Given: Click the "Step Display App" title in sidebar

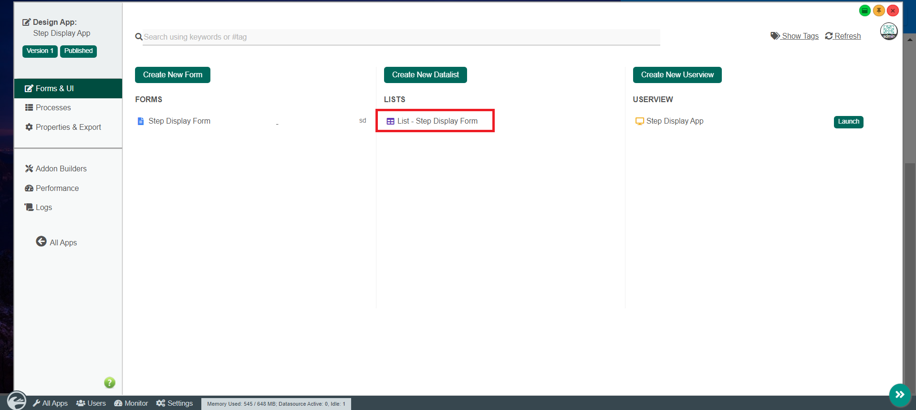Looking at the screenshot, I should tap(62, 33).
